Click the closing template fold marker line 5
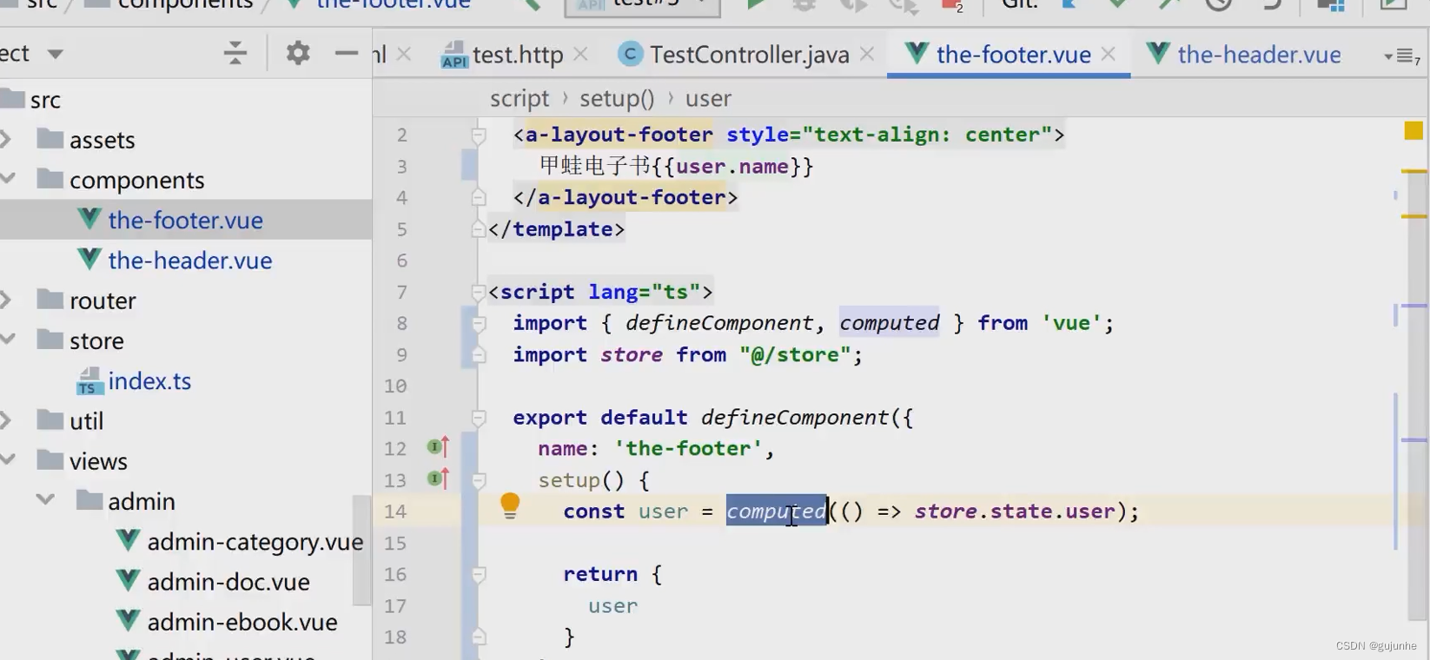 point(478,229)
